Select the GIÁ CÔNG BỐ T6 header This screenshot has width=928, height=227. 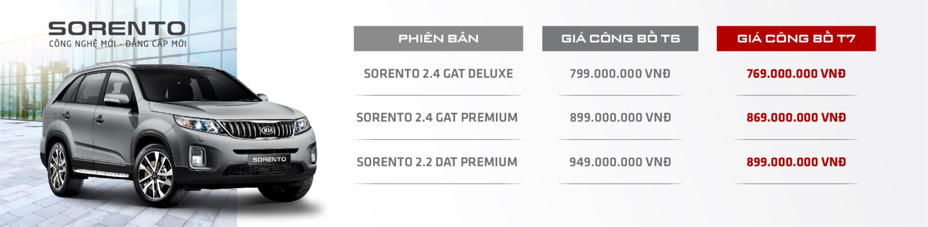(x=620, y=39)
